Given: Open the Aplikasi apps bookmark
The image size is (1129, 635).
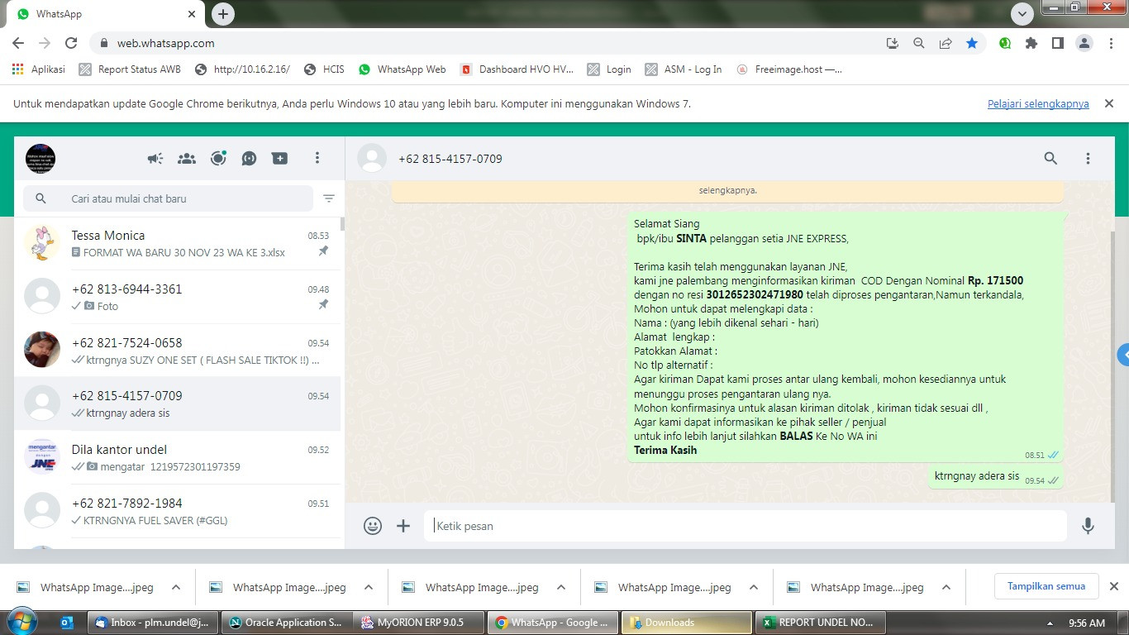Looking at the screenshot, I should coord(39,69).
